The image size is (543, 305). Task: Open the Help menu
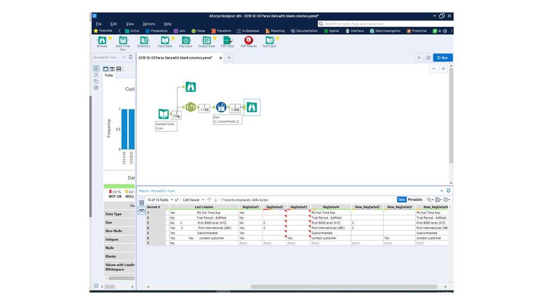pos(167,24)
